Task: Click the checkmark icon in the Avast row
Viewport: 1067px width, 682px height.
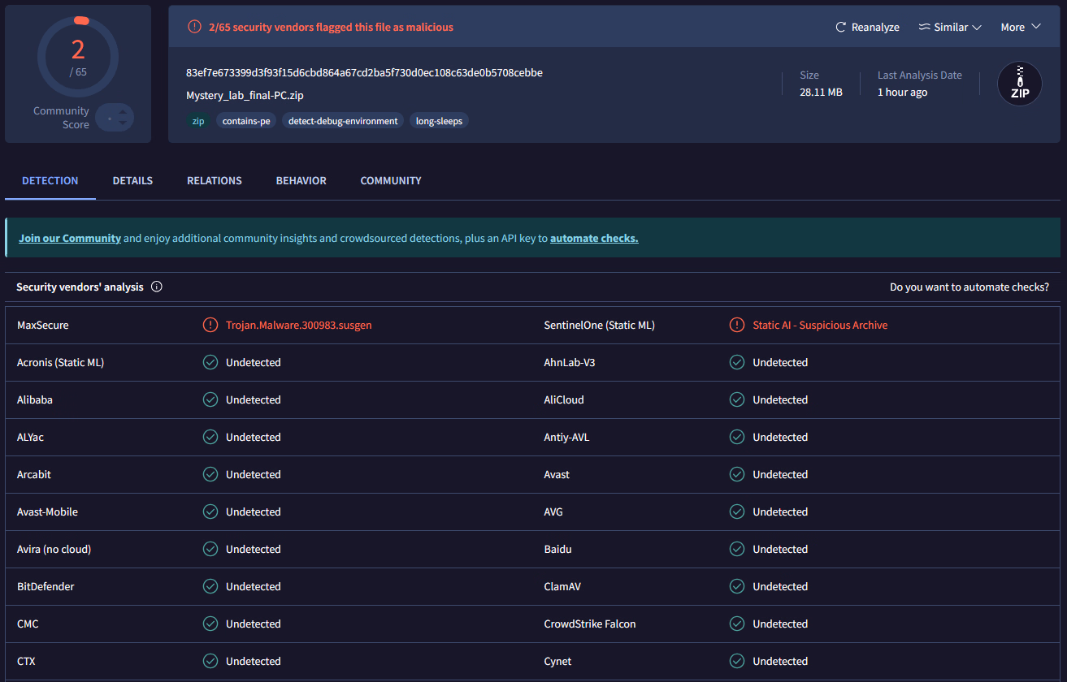Action: click(x=737, y=474)
